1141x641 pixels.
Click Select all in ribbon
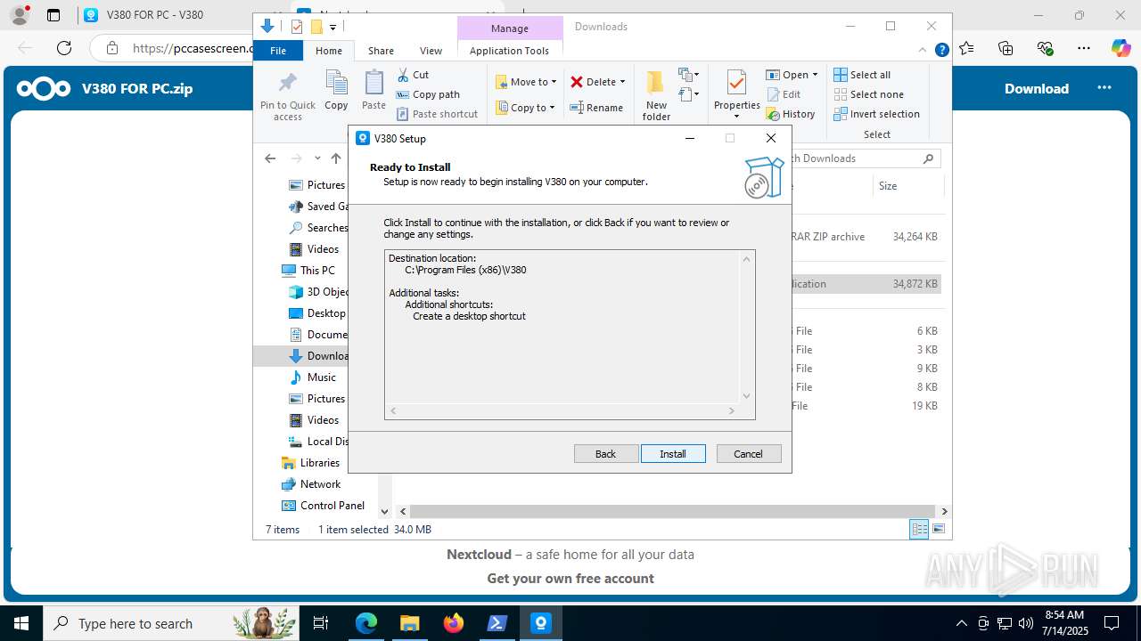click(862, 75)
